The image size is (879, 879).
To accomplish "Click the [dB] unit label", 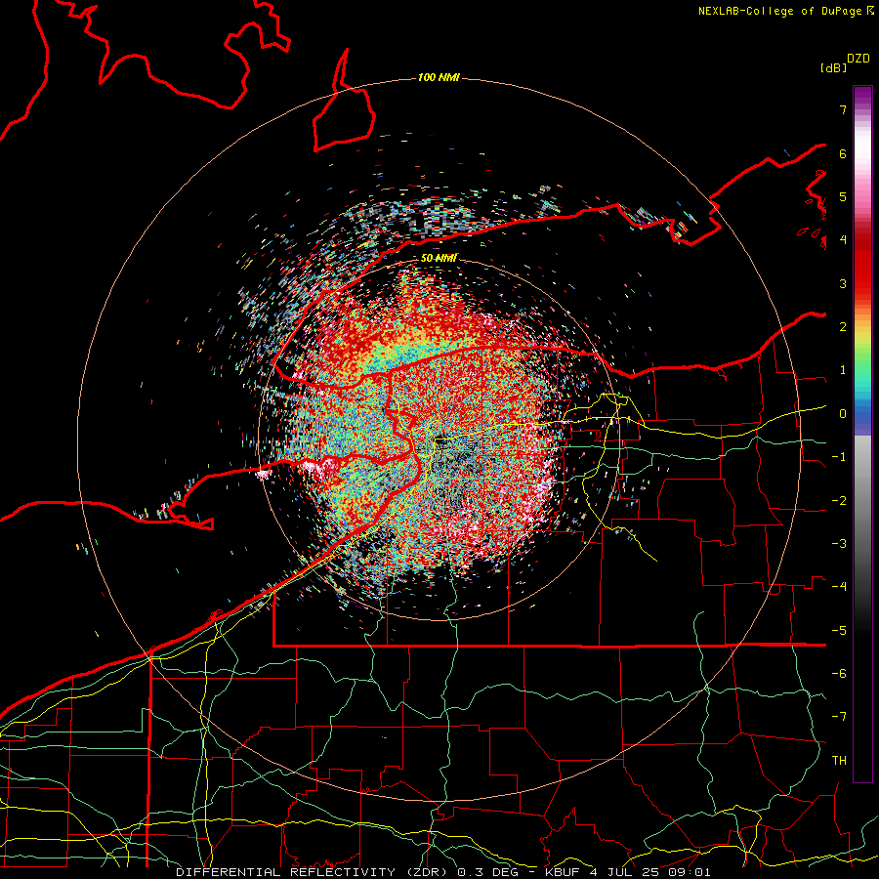I will click(834, 67).
